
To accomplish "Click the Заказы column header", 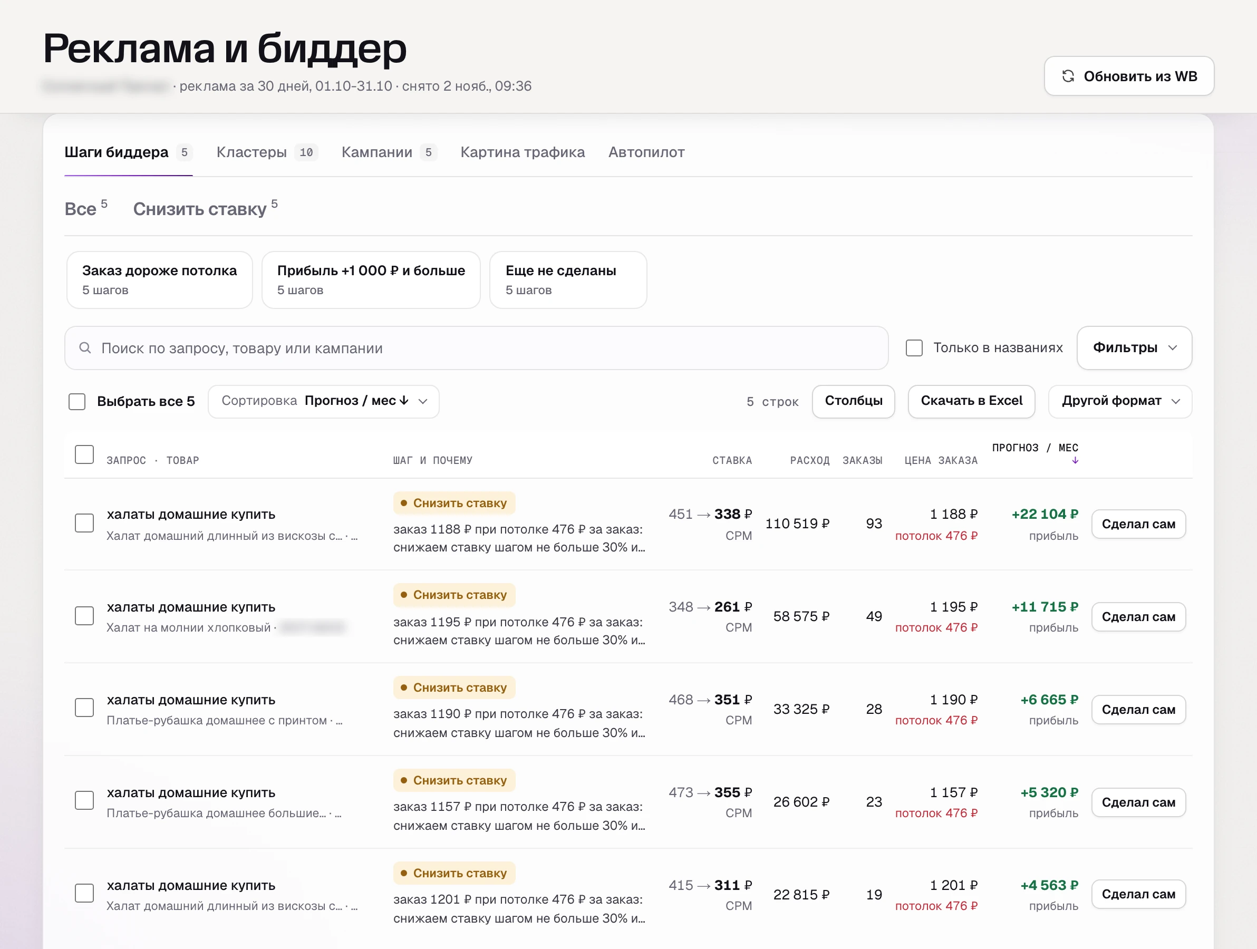I will coord(862,460).
